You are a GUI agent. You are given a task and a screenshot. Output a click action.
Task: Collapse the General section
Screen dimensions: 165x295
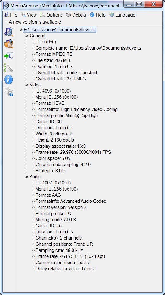coord(27,36)
